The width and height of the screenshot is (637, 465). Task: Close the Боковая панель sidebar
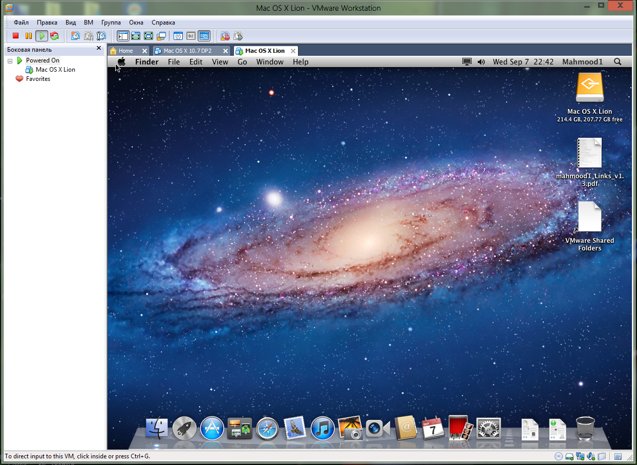click(x=99, y=49)
